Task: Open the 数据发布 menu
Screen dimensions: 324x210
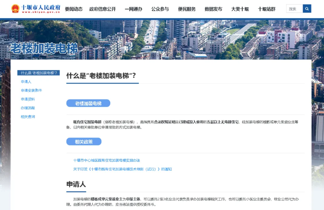Action: [x=213, y=9]
